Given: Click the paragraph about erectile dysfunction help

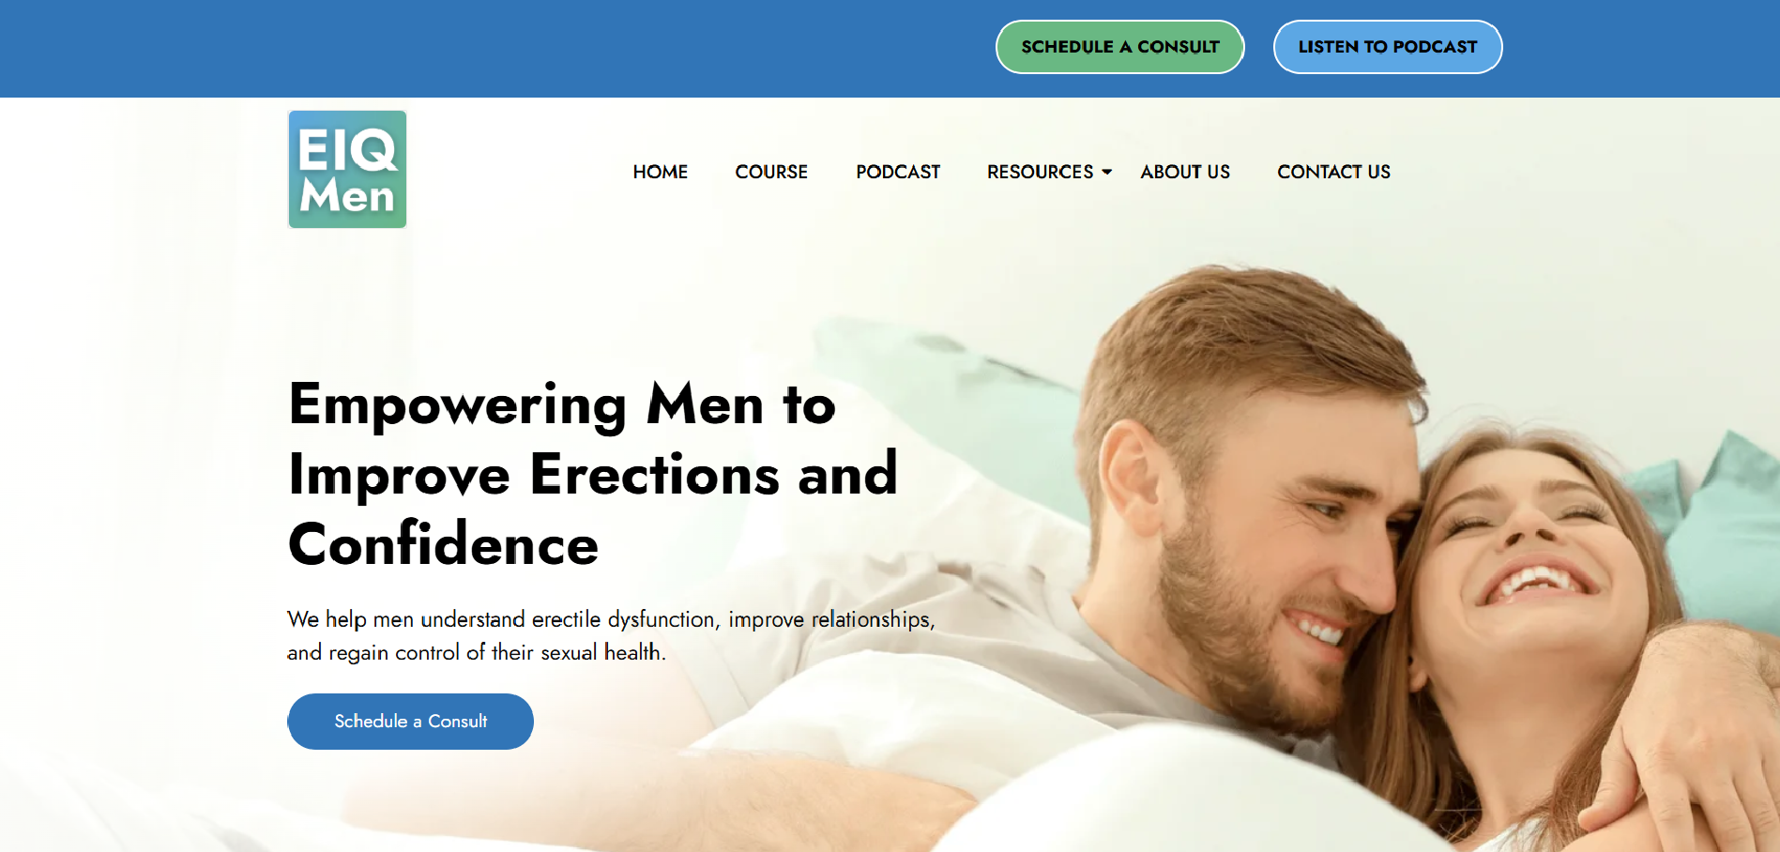Looking at the screenshot, I should [611, 635].
